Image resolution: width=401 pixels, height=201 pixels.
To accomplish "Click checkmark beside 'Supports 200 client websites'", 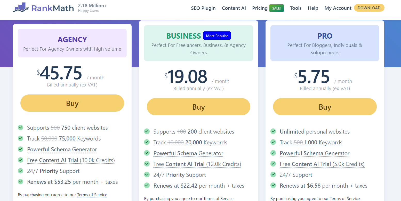I will coord(147,131).
